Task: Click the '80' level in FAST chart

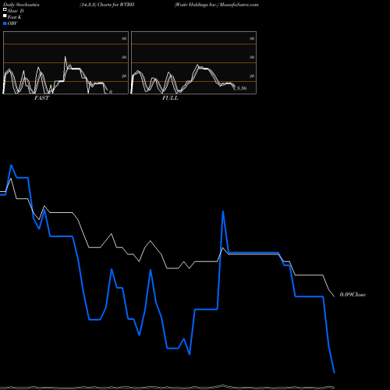Action: pyautogui.click(x=124, y=38)
